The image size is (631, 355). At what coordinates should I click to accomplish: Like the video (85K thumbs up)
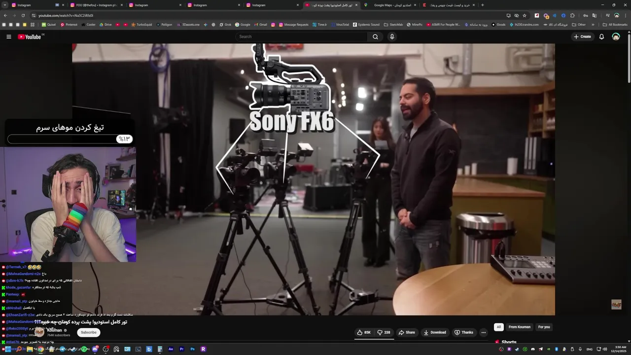coord(364,332)
